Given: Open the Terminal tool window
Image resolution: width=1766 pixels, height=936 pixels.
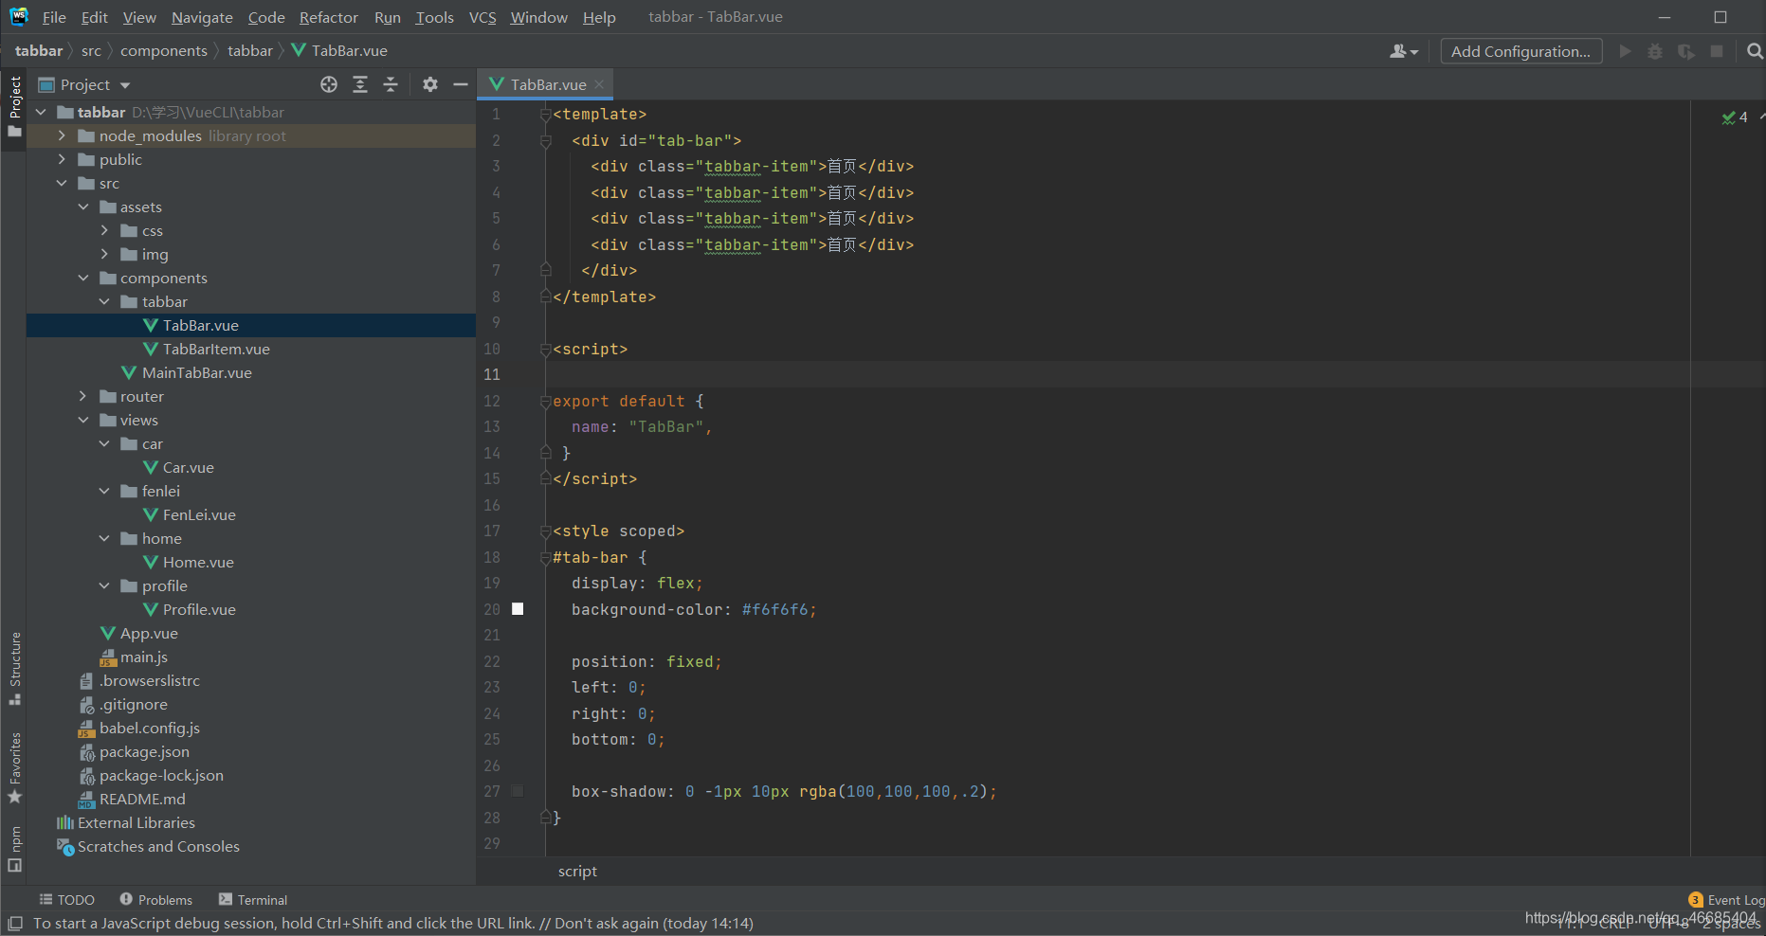Looking at the screenshot, I should (x=253, y=900).
